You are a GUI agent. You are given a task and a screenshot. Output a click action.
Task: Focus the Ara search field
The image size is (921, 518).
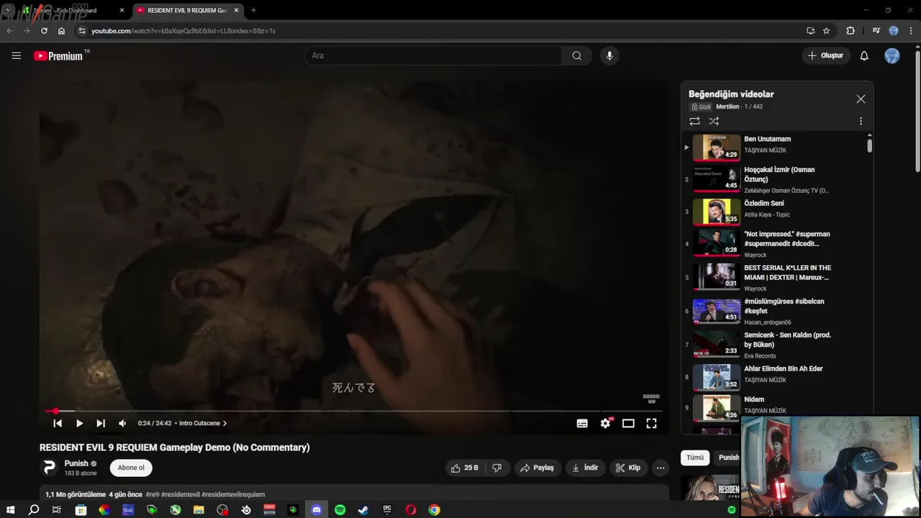tap(433, 55)
